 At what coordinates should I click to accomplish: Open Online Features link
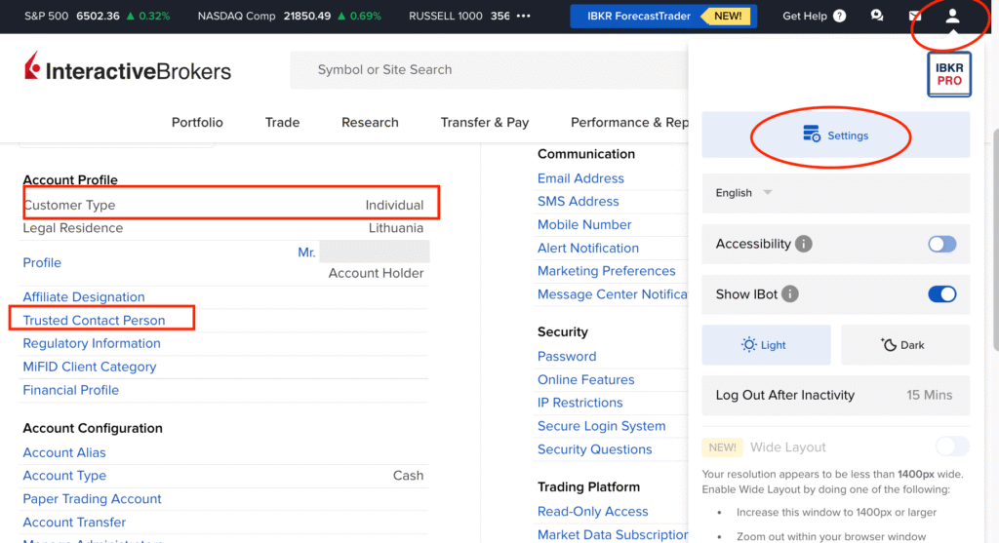pyautogui.click(x=585, y=379)
